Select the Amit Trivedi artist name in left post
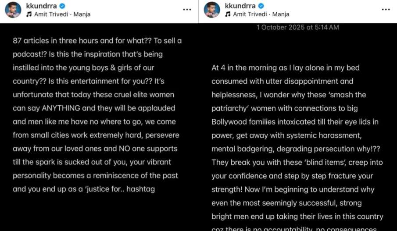The height and width of the screenshot is (231, 397). pyautogui.click(x=52, y=14)
